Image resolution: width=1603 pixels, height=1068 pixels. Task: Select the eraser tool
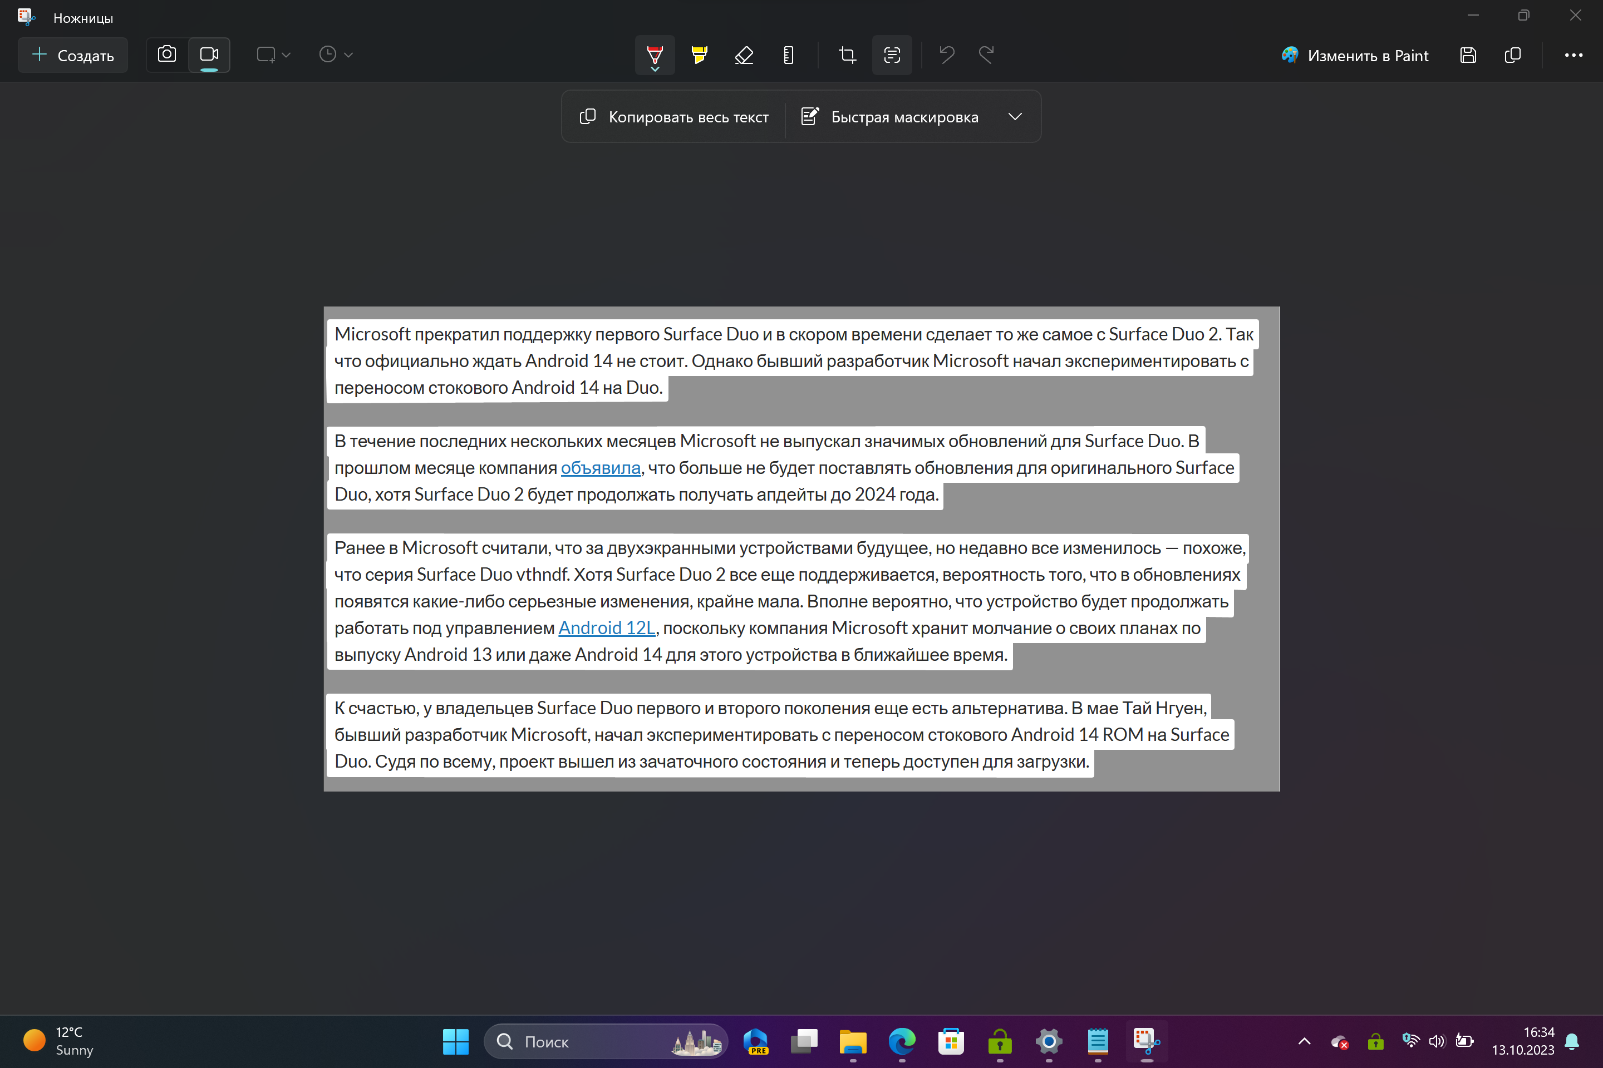pos(744,55)
